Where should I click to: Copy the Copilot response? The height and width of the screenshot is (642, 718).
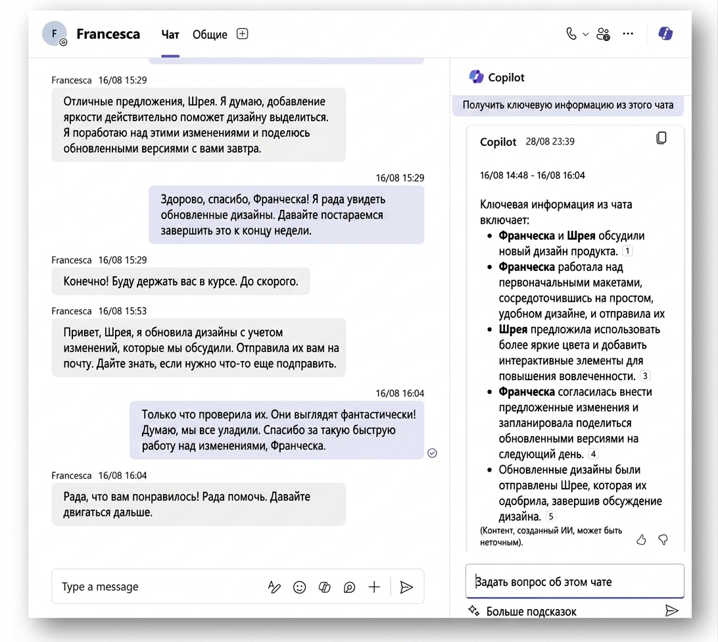pos(661,138)
